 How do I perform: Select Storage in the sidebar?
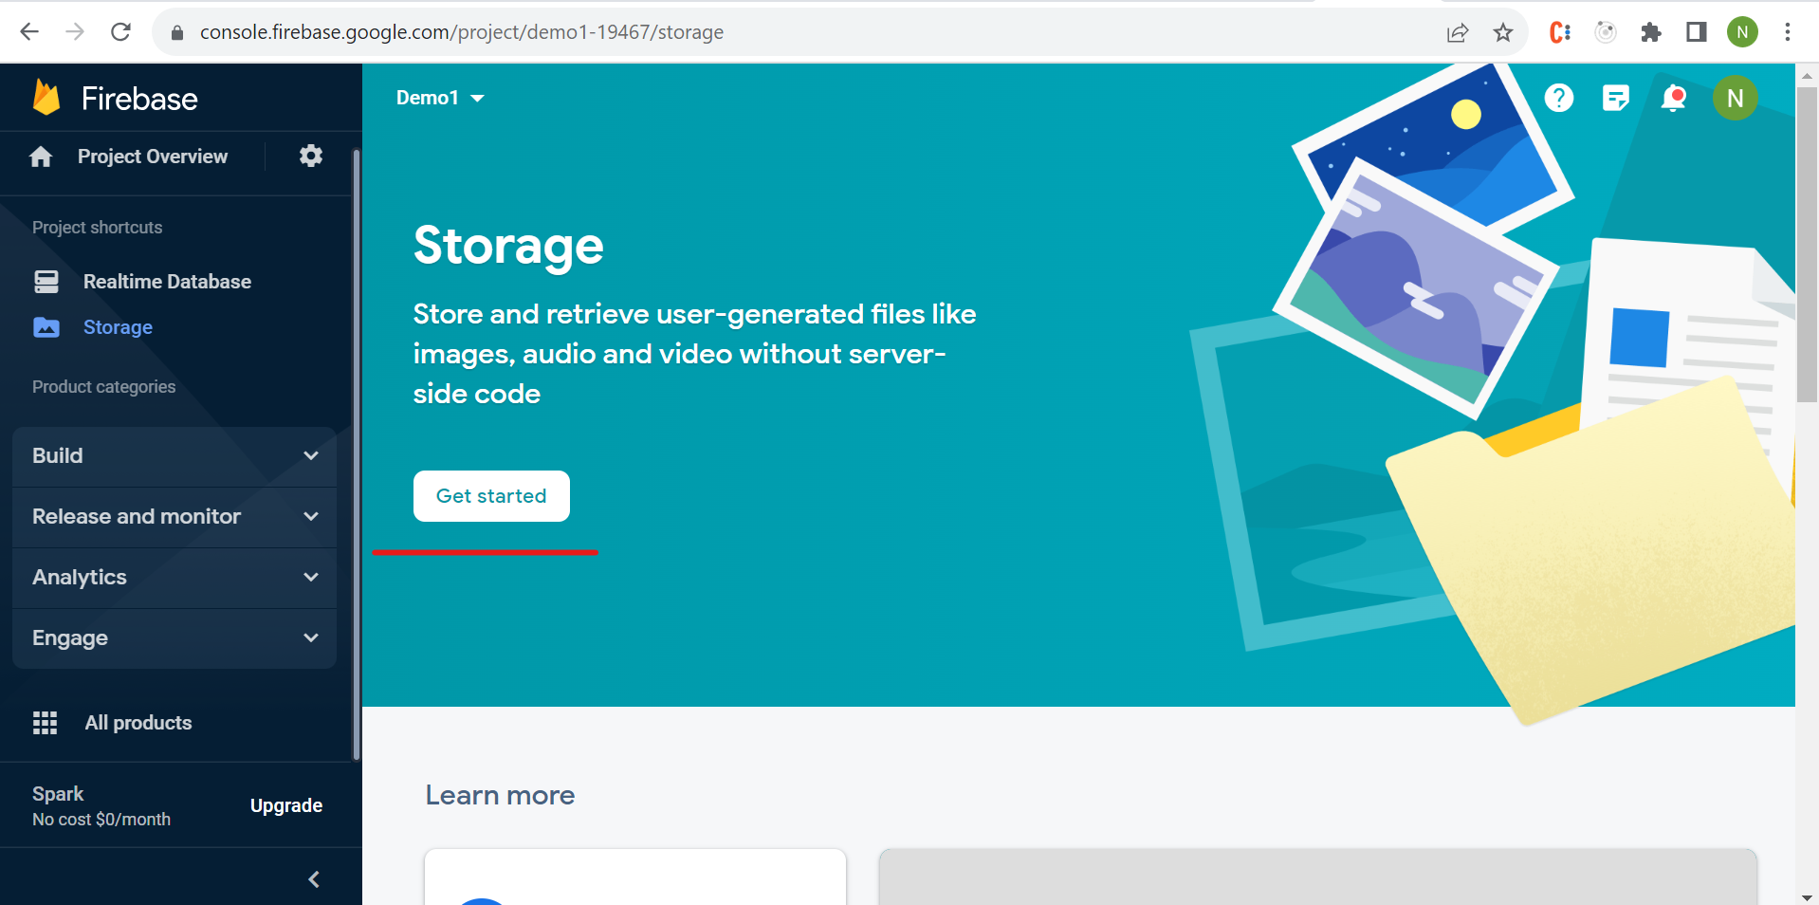point(118,327)
